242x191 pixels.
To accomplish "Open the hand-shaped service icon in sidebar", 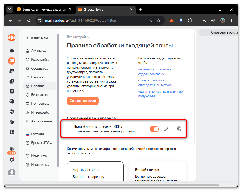I will click(12, 122).
